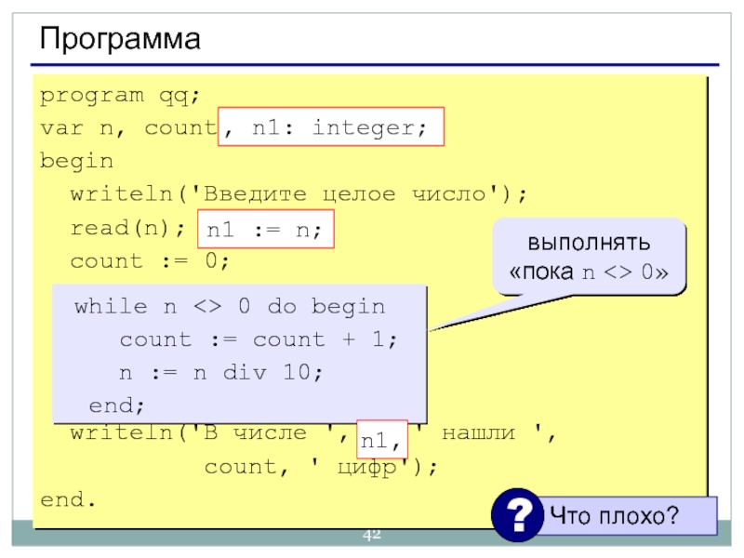Click the red box ', n1: integer;'
744x558 pixels.
(x=332, y=128)
